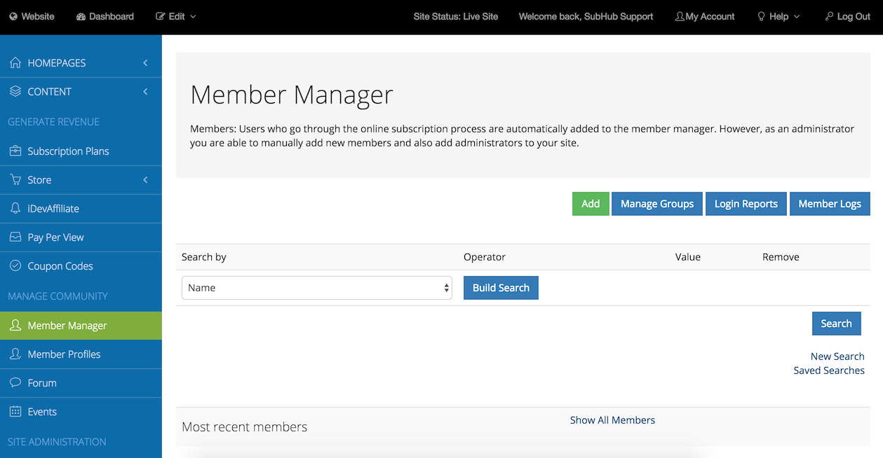Click the Subscription Plans briefcase icon
The height and width of the screenshot is (458, 883).
point(15,151)
